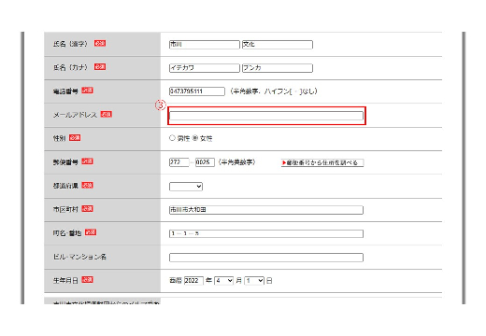Click the button to look up address from postal code

(322, 162)
